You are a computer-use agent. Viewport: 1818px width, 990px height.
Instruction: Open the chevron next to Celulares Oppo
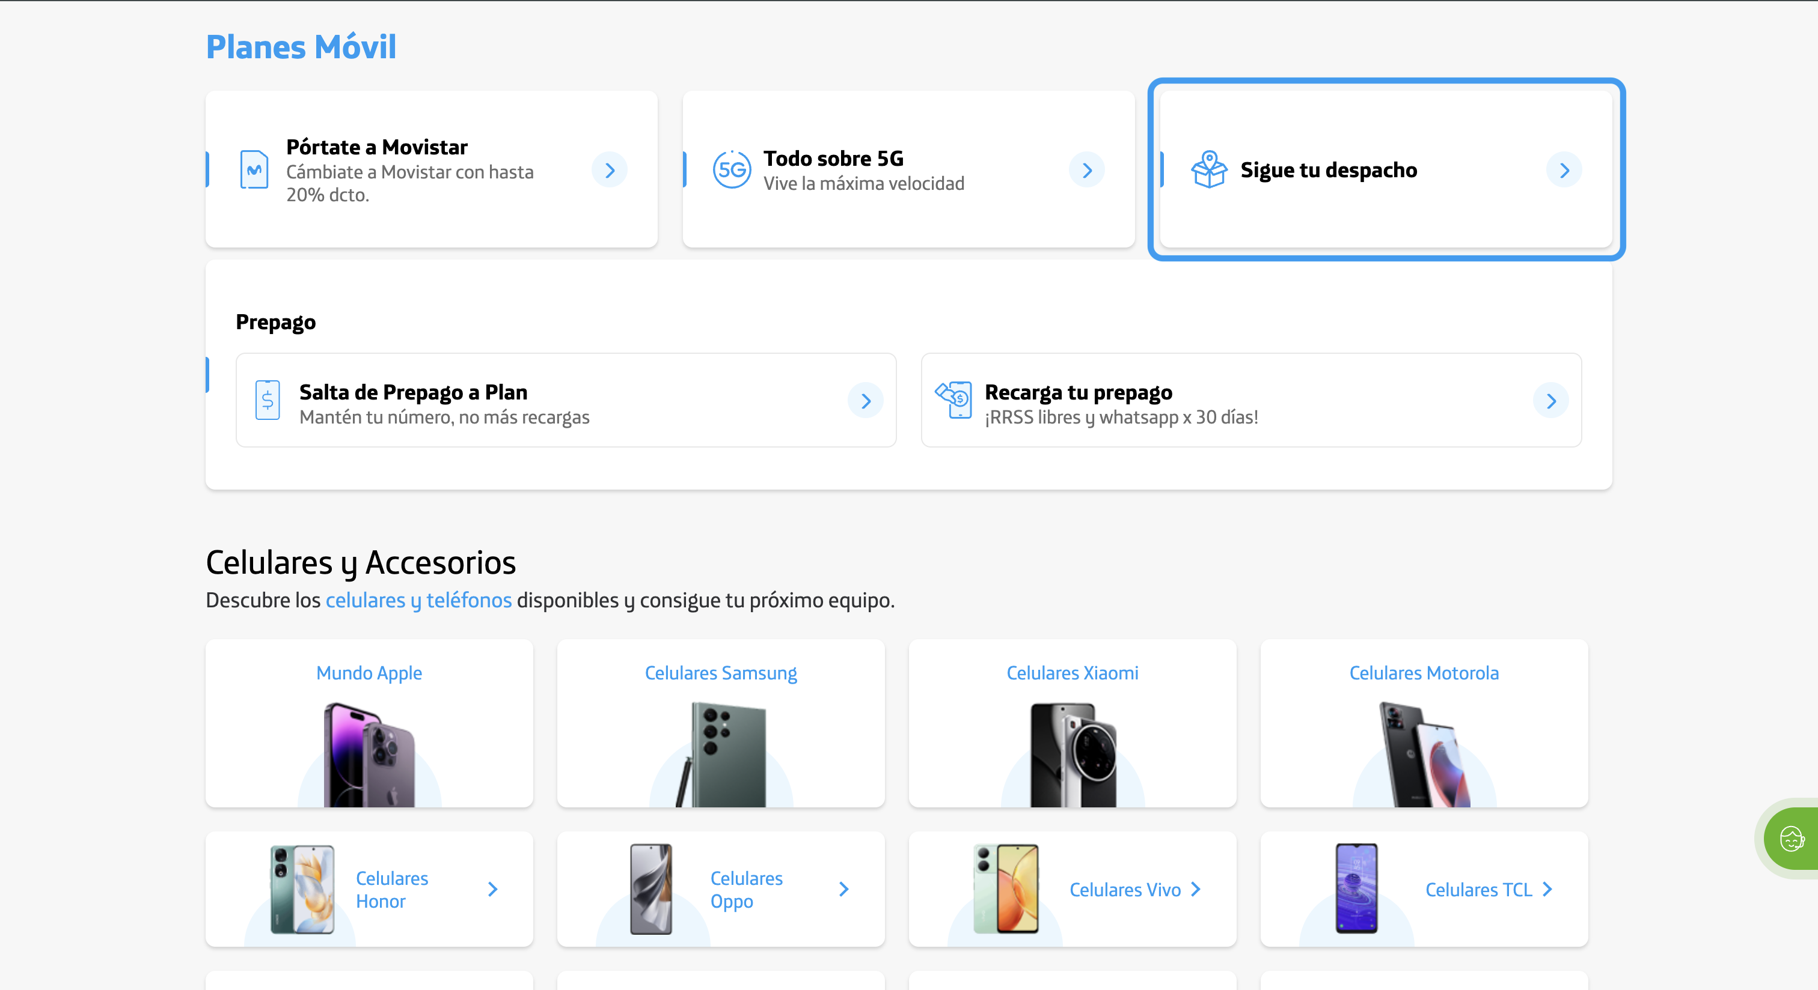pos(844,889)
